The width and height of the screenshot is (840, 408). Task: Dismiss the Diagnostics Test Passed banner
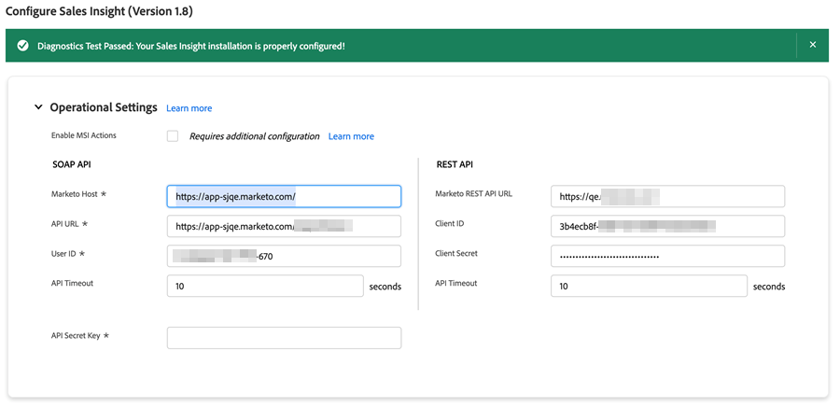coord(812,45)
